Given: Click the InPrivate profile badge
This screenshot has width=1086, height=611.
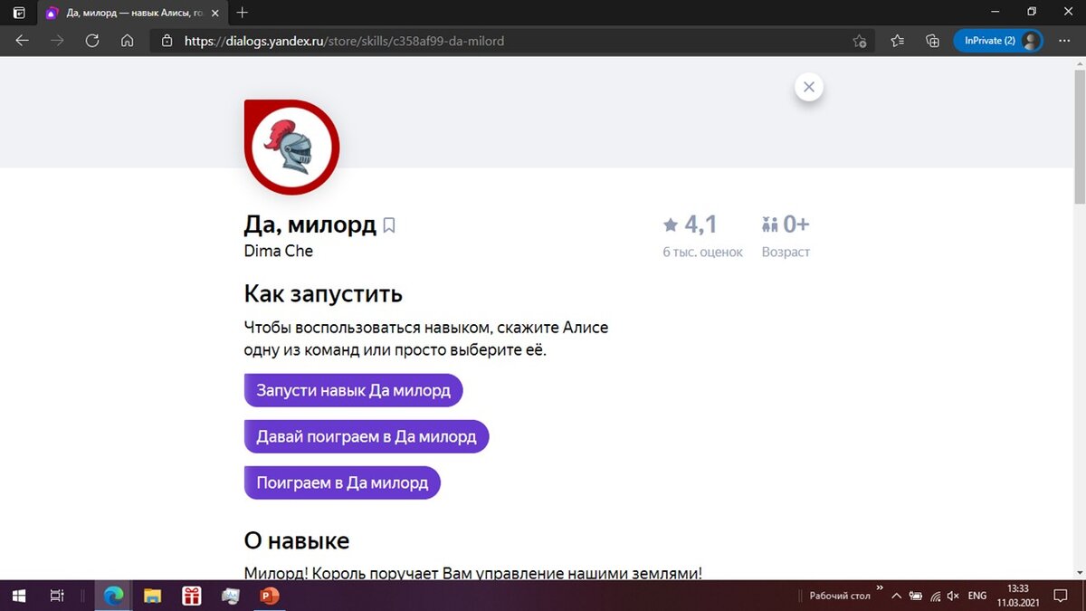Looking at the screenshot, I should coord(998,41).
